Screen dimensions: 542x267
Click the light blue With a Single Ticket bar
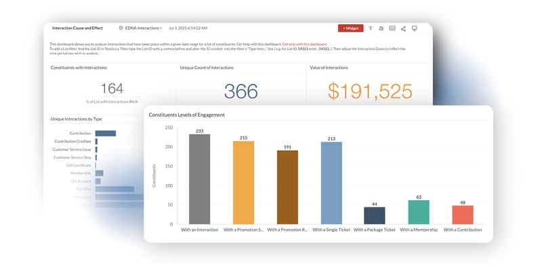(x=331, y=183)
